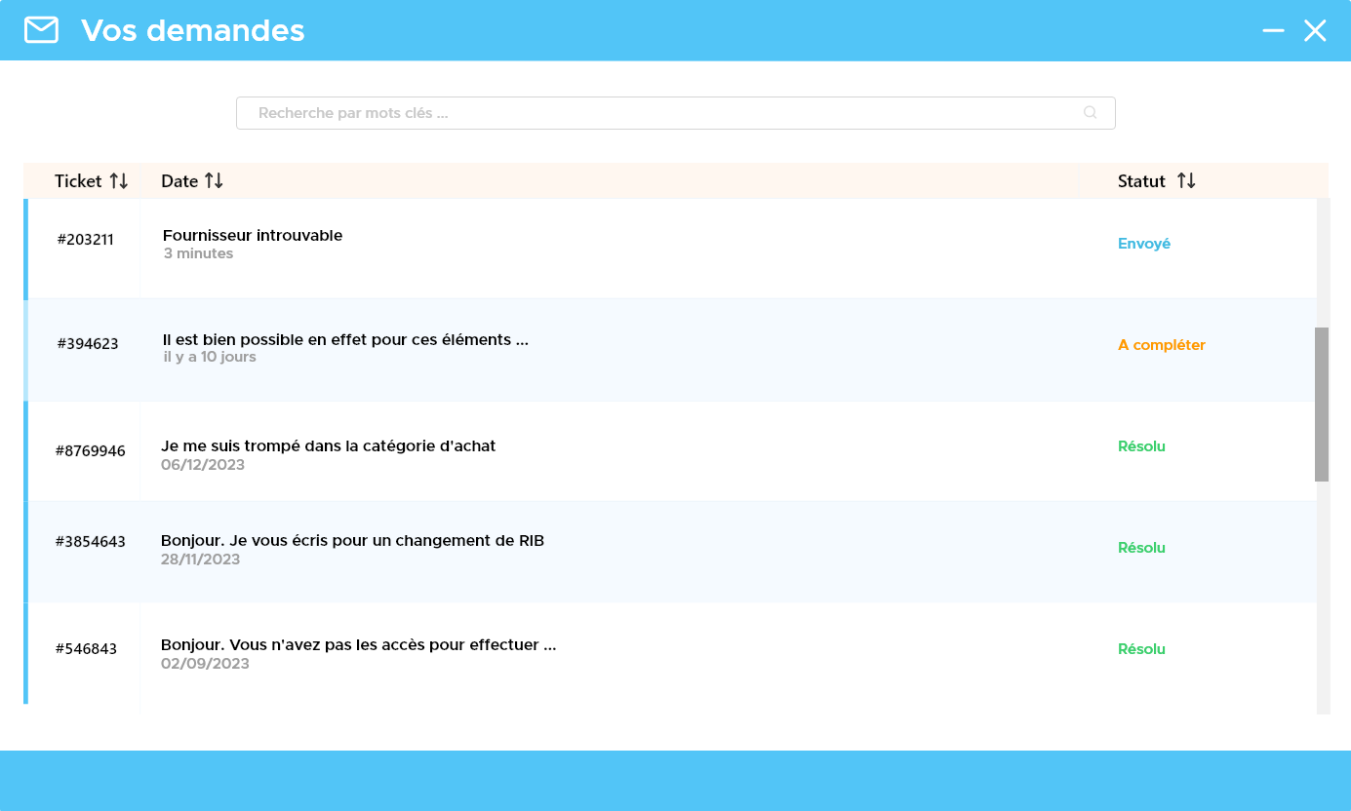Close the Vos demandes window

click(1315, 30)
